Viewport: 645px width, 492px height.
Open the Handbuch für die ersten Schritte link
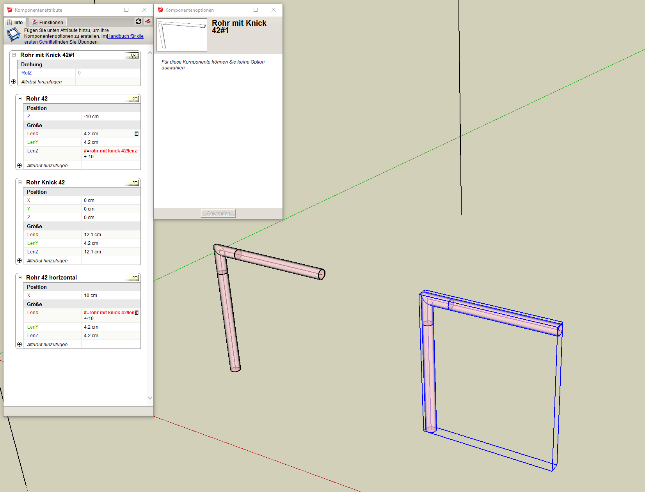tap(125, 36)
